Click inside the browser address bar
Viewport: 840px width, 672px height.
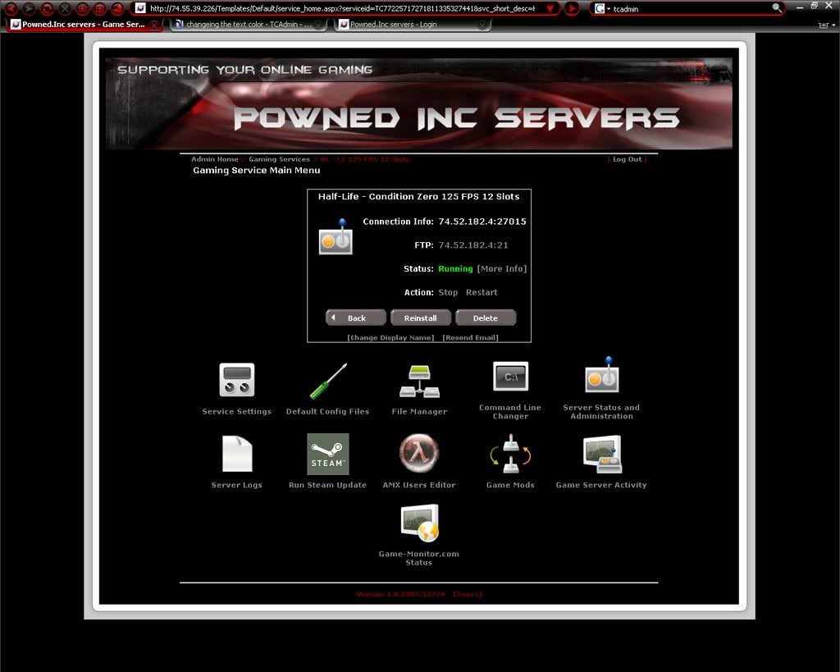click(328, 9)
